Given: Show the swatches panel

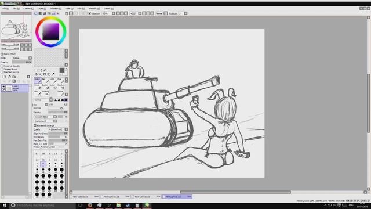Looking at the screenshot, I should pyautogui.click(x=53, y=13).
